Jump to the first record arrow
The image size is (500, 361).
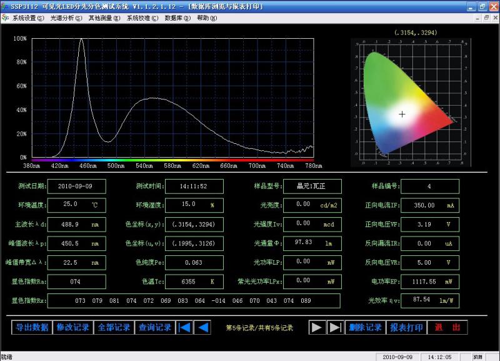pos(184,327)
